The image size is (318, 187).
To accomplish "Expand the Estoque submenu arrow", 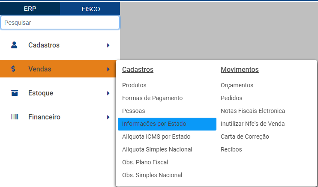I will [109, 93].
